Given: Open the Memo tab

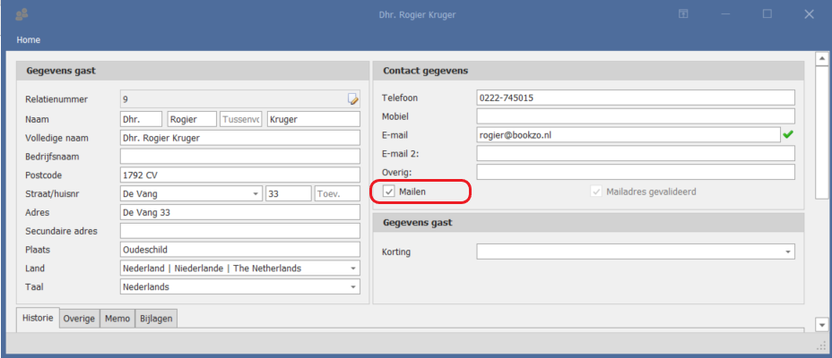Looking at the screenshot, I should pyautogui.click(x=117, y=319).
